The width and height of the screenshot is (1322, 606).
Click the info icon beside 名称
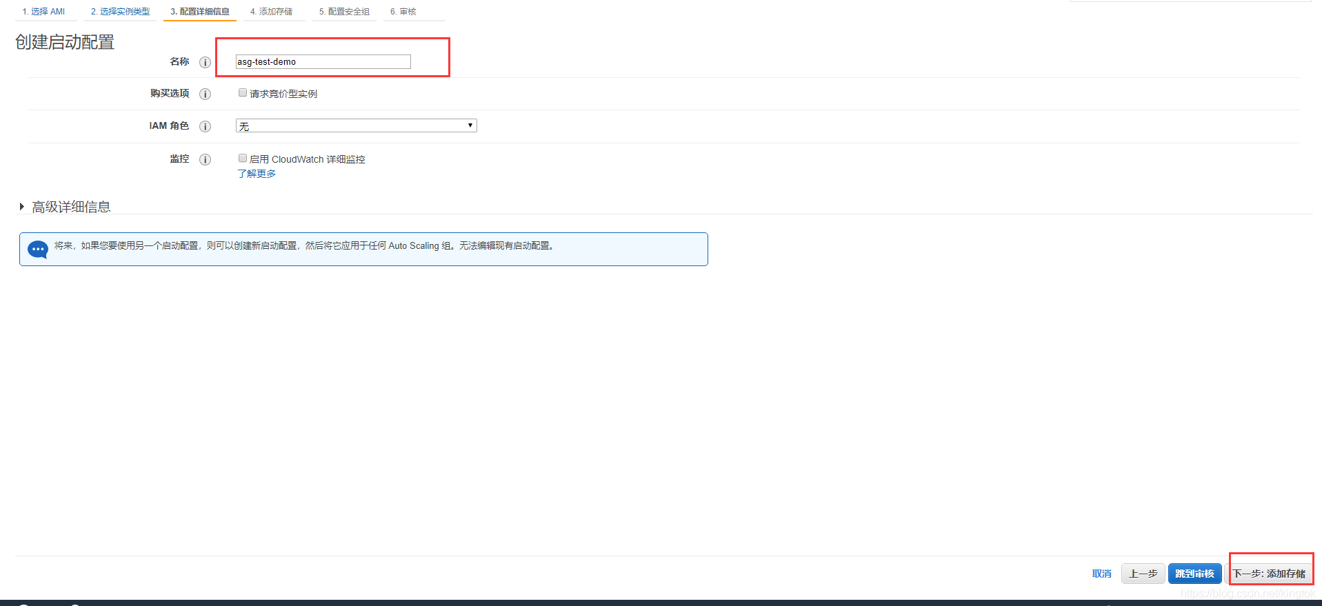point(205,62)
